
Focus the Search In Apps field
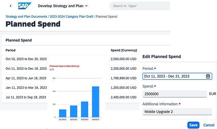pyautogui.click(x=140, y=6)
